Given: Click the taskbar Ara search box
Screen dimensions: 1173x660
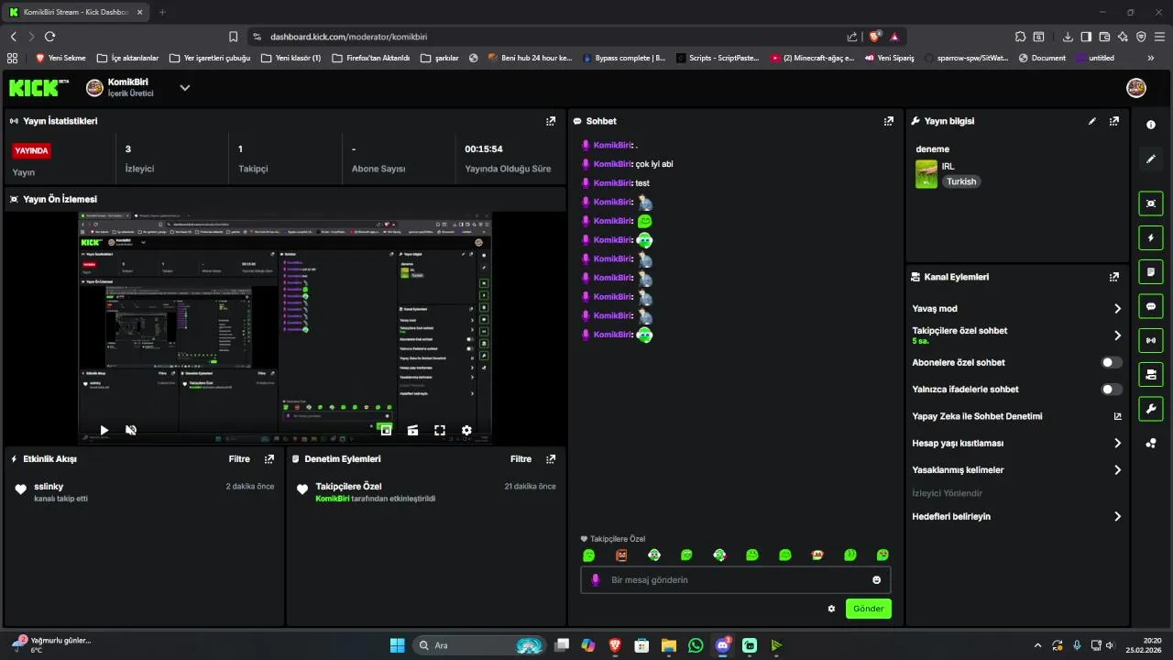Looking at the screenshot, I should (x=479, y=645).
